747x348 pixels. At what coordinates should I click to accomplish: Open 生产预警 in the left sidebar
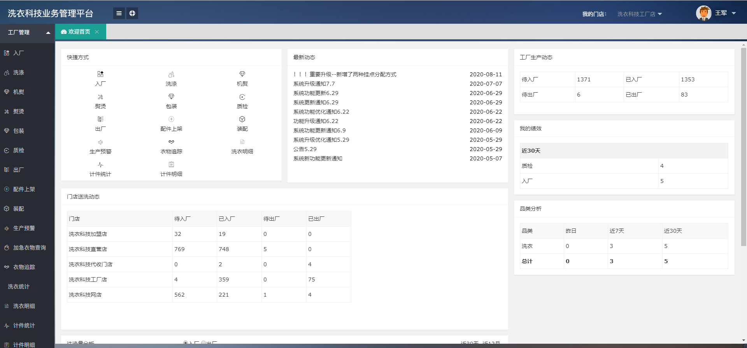click(x=27, y=228)
